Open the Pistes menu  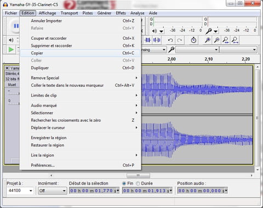(88, 13)
